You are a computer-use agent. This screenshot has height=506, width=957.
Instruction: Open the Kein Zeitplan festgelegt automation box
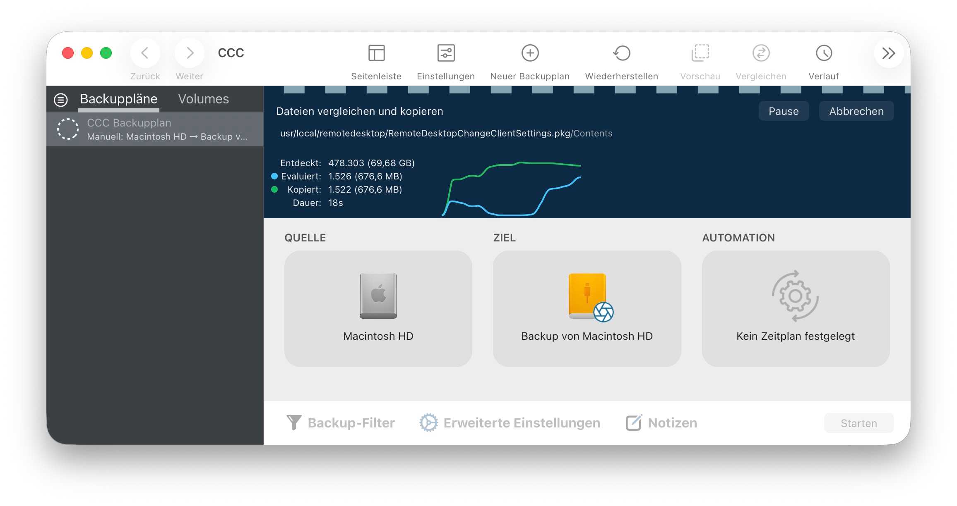pyautogui.click(x=796, y=308)
